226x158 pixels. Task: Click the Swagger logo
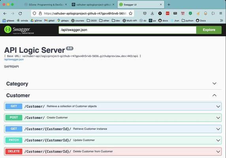point(19,30)
